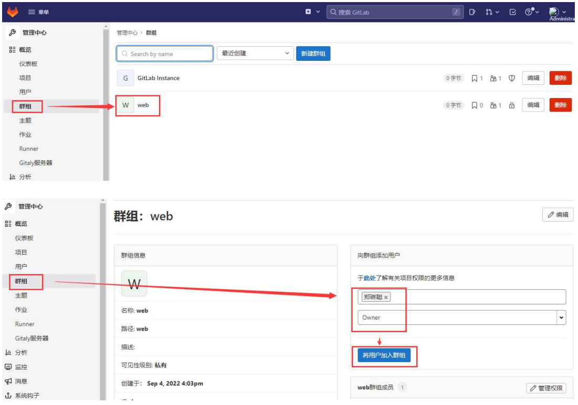Click the 系统钩子 anchor icon in the sidebar
The height and width of the screenshot is (405, 578).
pyautogui.click(x=8, y=396)
